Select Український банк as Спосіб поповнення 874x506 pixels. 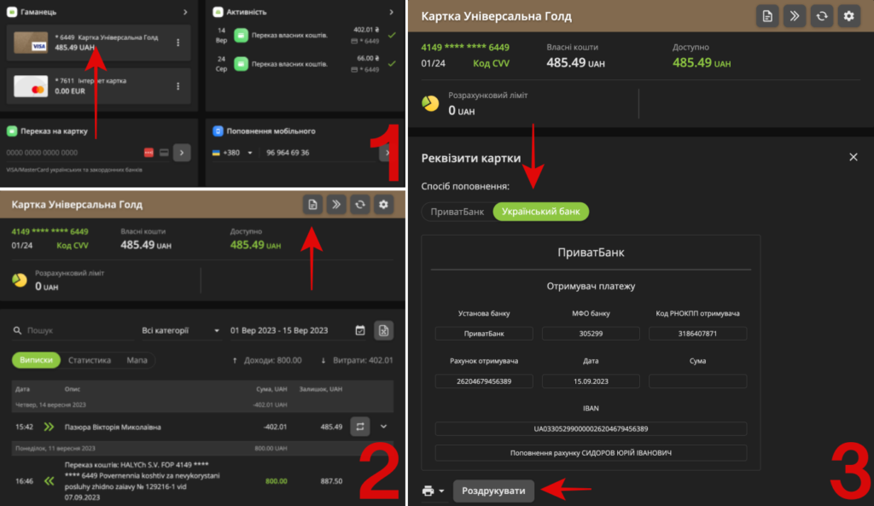tap(540, 212)
